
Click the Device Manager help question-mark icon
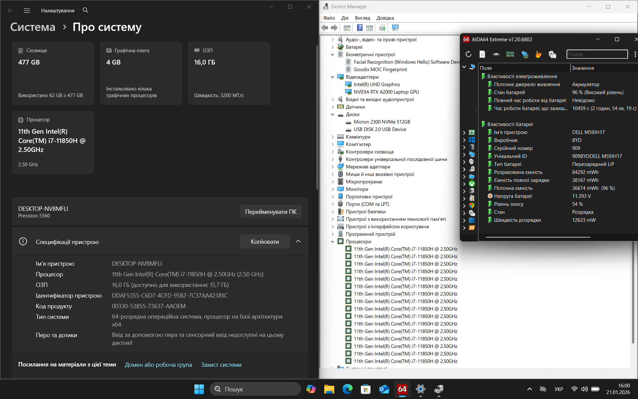[360, 28]
